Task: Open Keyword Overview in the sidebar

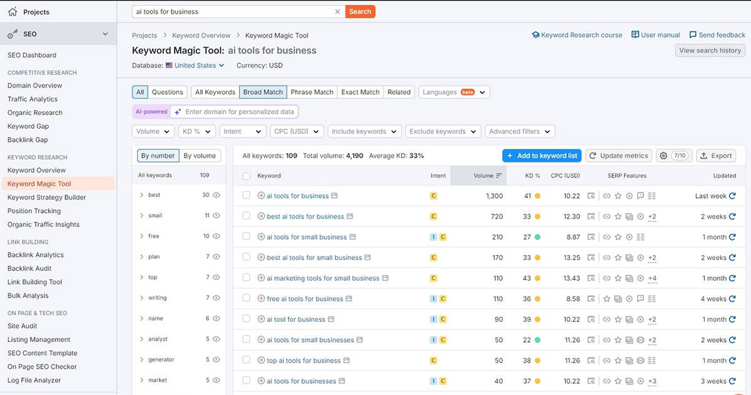Action: pyautogui.click(x=36, y=170)
